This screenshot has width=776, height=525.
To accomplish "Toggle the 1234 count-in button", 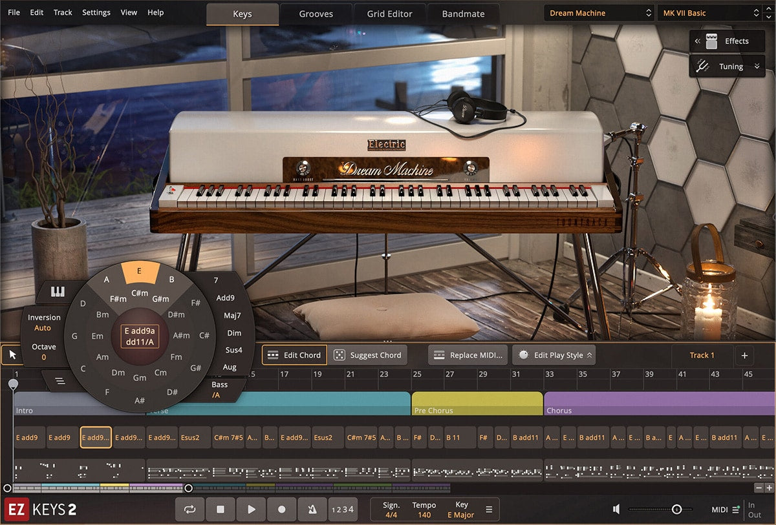I will pos(342,510).
